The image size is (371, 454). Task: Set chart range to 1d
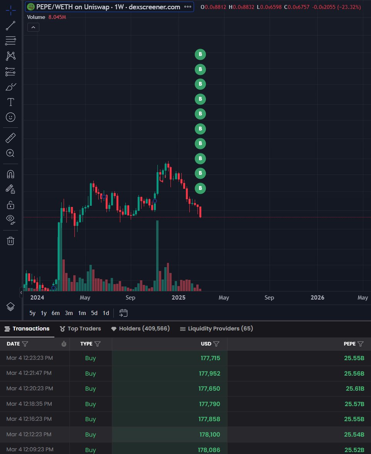106,313
